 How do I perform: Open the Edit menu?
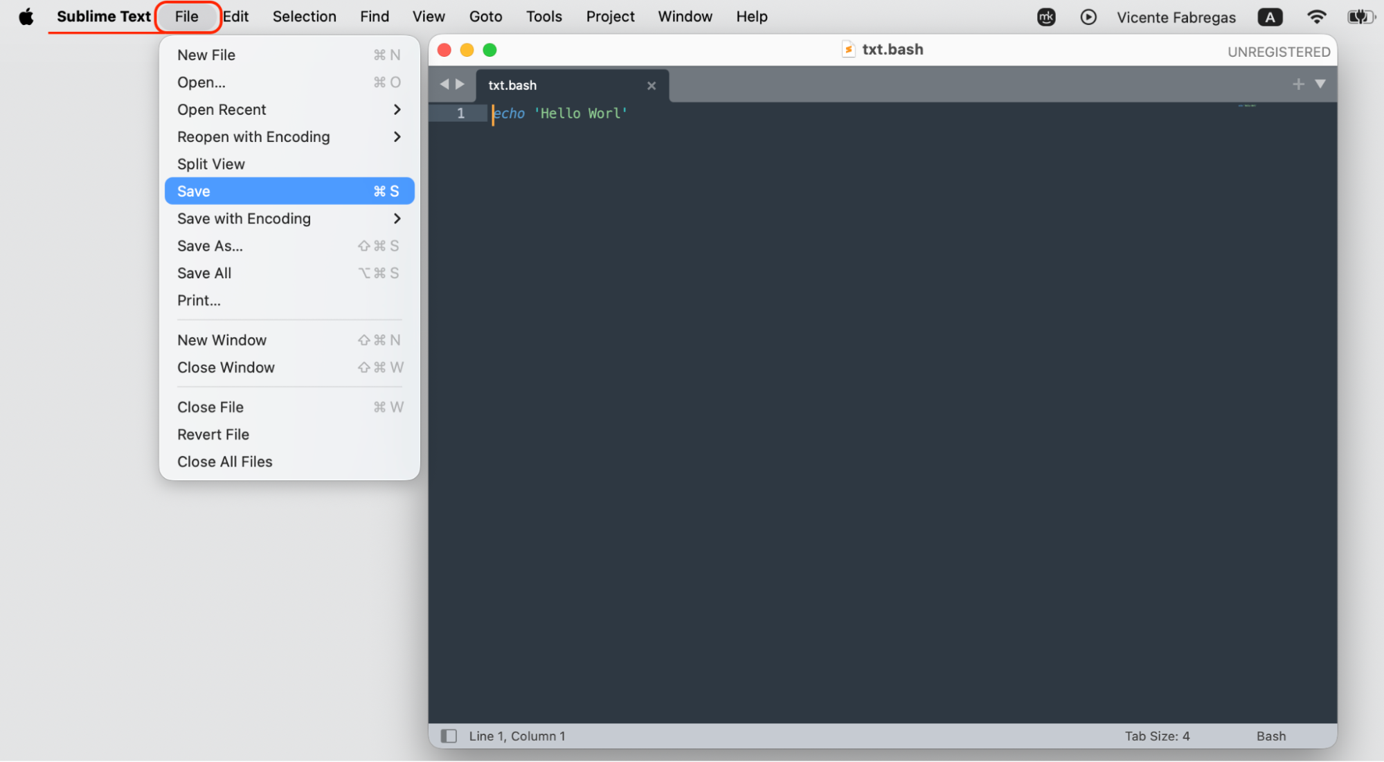tap(235, 17)
